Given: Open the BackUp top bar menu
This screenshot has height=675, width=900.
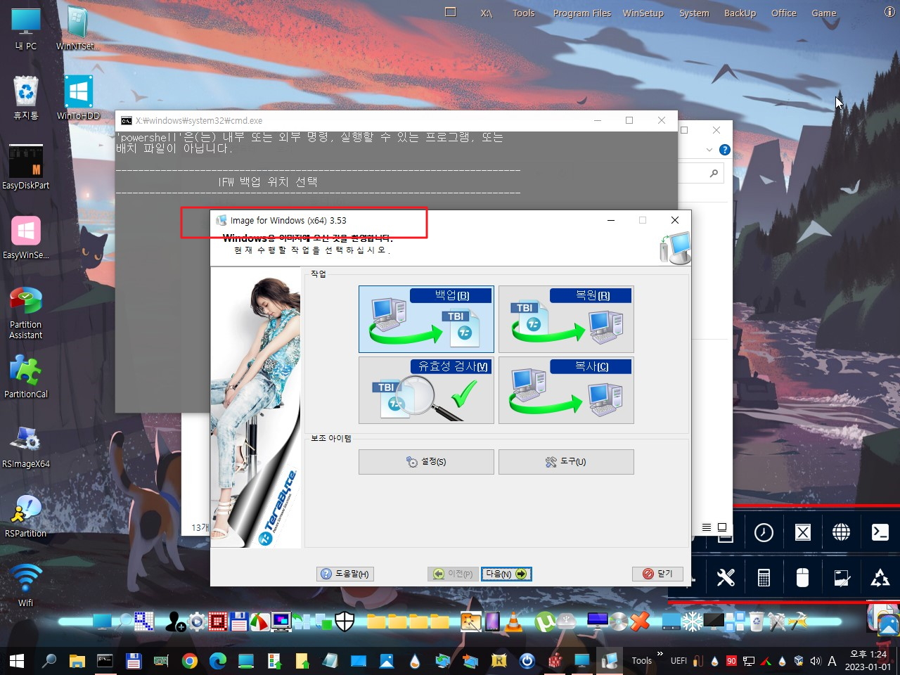Looking at the screenshot, I should point(740,13).
